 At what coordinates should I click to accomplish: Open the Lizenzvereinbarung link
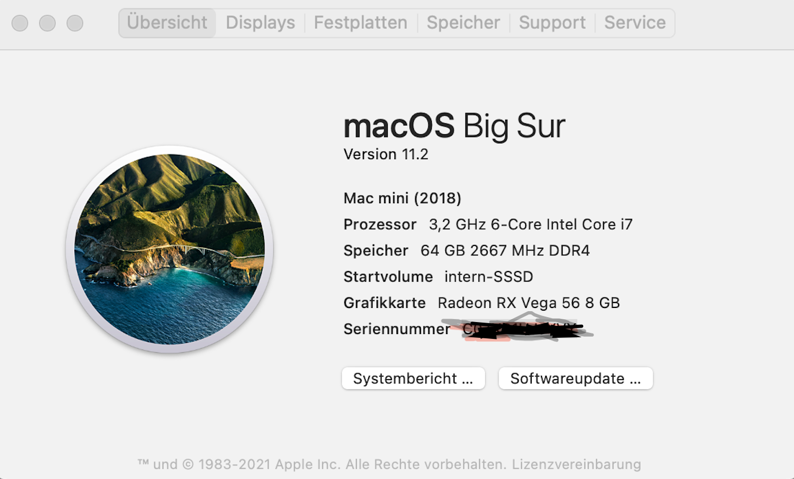coord(576,464)
